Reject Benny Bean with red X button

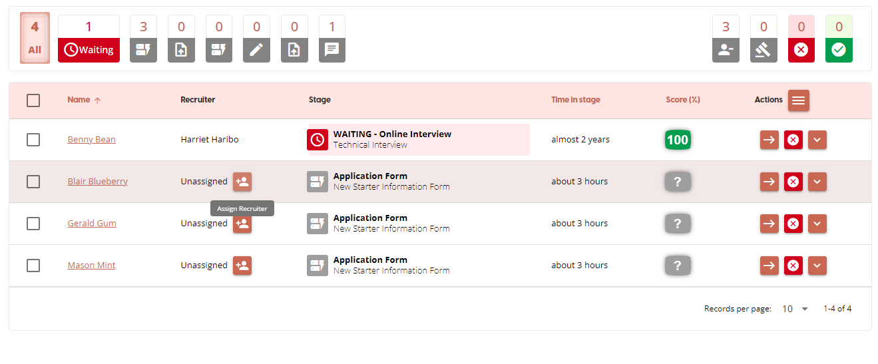(793, 140)
